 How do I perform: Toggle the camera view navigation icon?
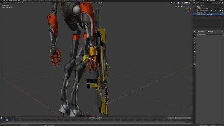(x=178, y=6)
